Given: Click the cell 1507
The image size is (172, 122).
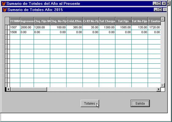Looking at the screenshot, I should (15, 27).
